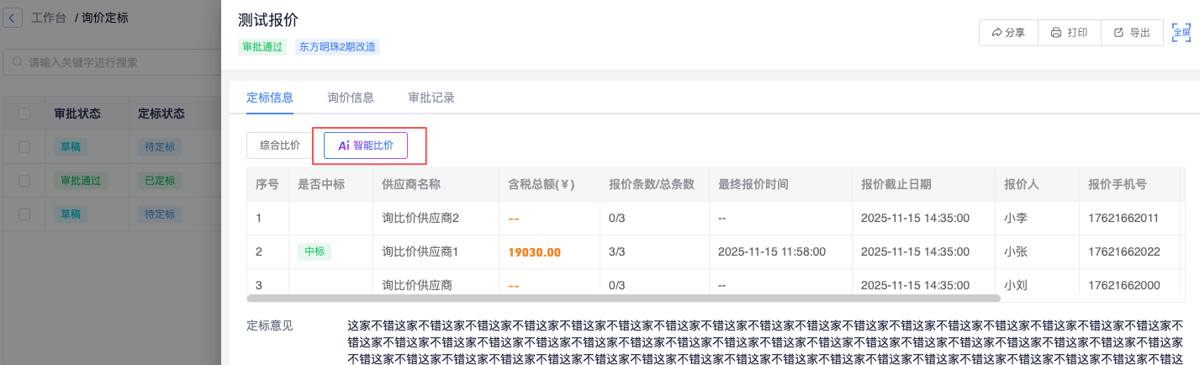Select the 综合比价 button
Screen dimensions: 1200x365
pyautogui.click(x=280, y=145)
